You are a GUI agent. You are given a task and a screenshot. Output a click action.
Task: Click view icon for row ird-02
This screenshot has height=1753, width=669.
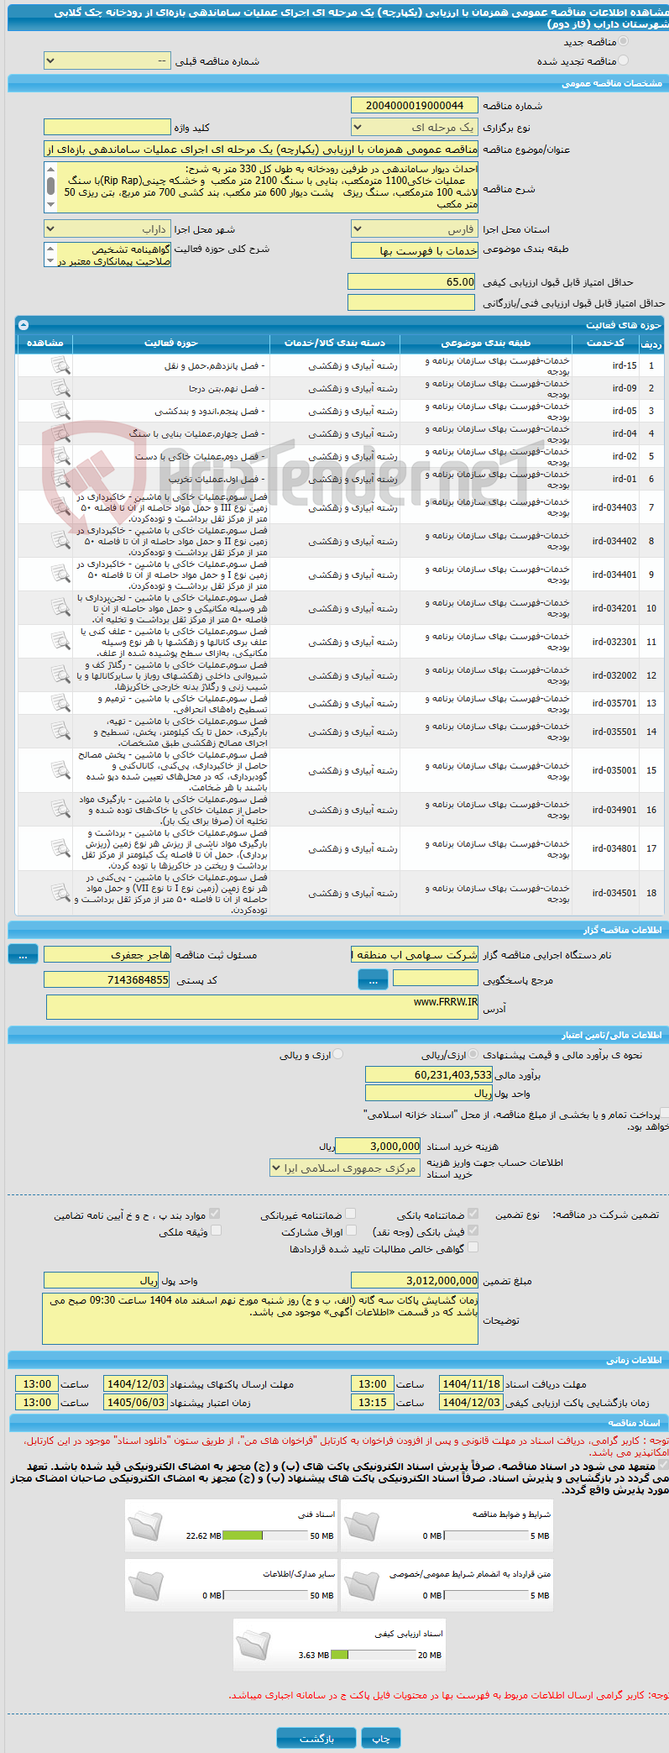tap(60, 456)
